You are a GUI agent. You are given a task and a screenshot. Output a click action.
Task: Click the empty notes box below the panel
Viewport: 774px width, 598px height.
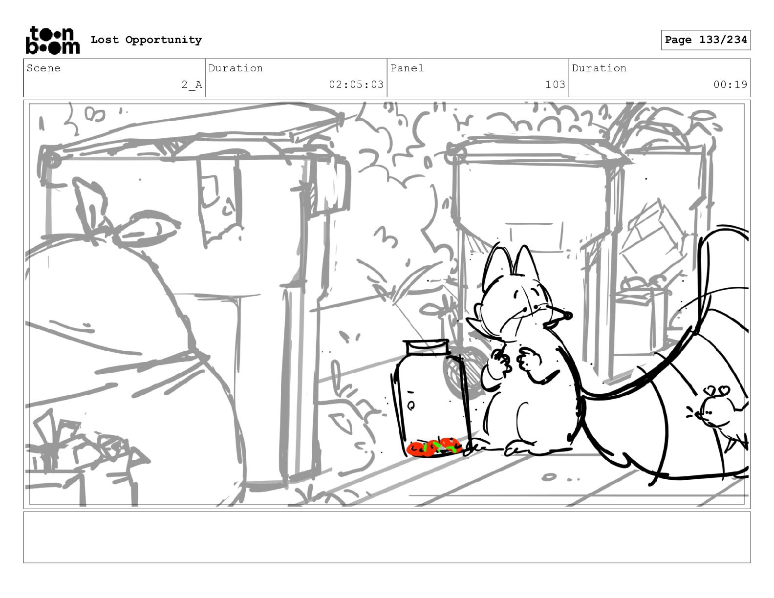[387, 537]
